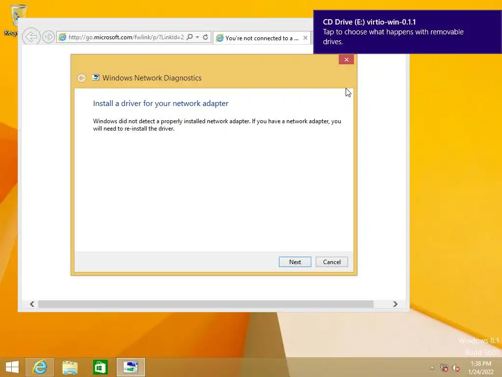
Task: Click the horizontal scrollbar thumb in browser
Action: [x=206, y=304]
